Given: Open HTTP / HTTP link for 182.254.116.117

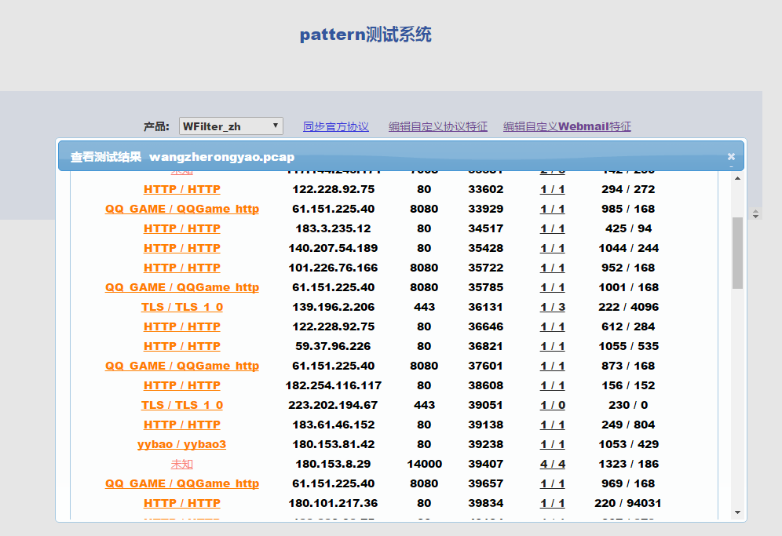Looking at the screenshot, I should 182,385.
